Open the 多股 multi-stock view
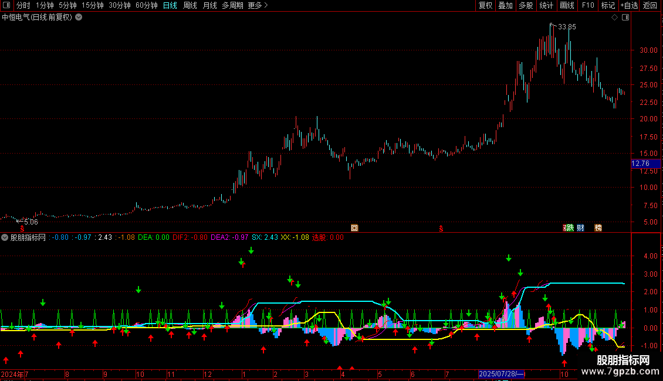Viewport: 663px width, 381px height. (526, 5)
